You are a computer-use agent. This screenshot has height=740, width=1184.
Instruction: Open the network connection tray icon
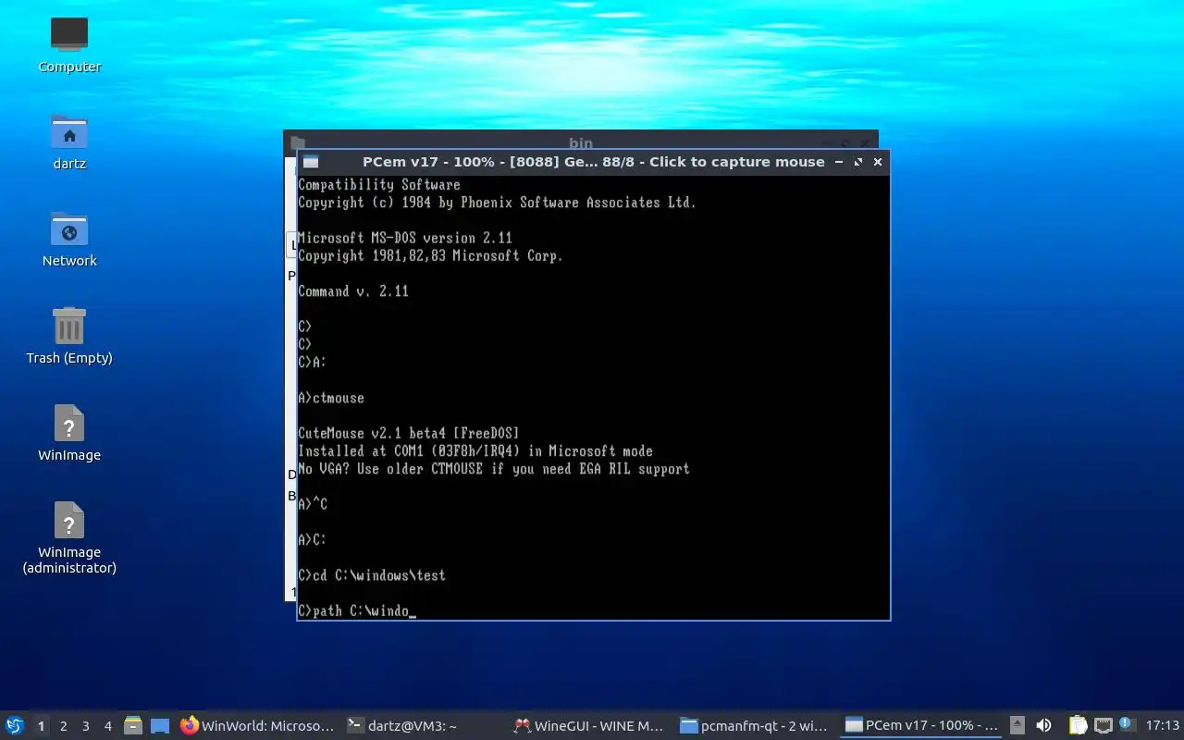[1103, 725]
